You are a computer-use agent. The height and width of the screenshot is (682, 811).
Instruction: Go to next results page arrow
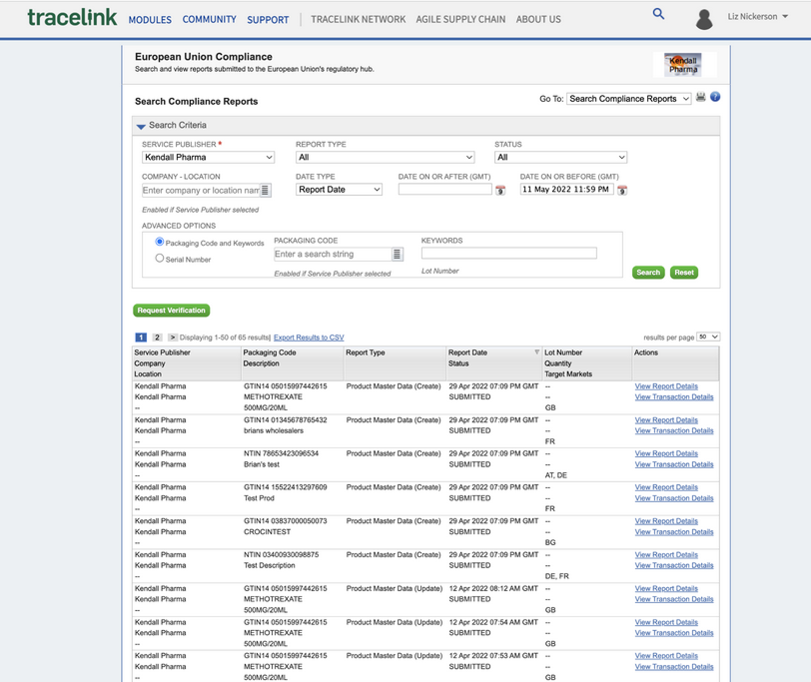(x=173, y=338)
